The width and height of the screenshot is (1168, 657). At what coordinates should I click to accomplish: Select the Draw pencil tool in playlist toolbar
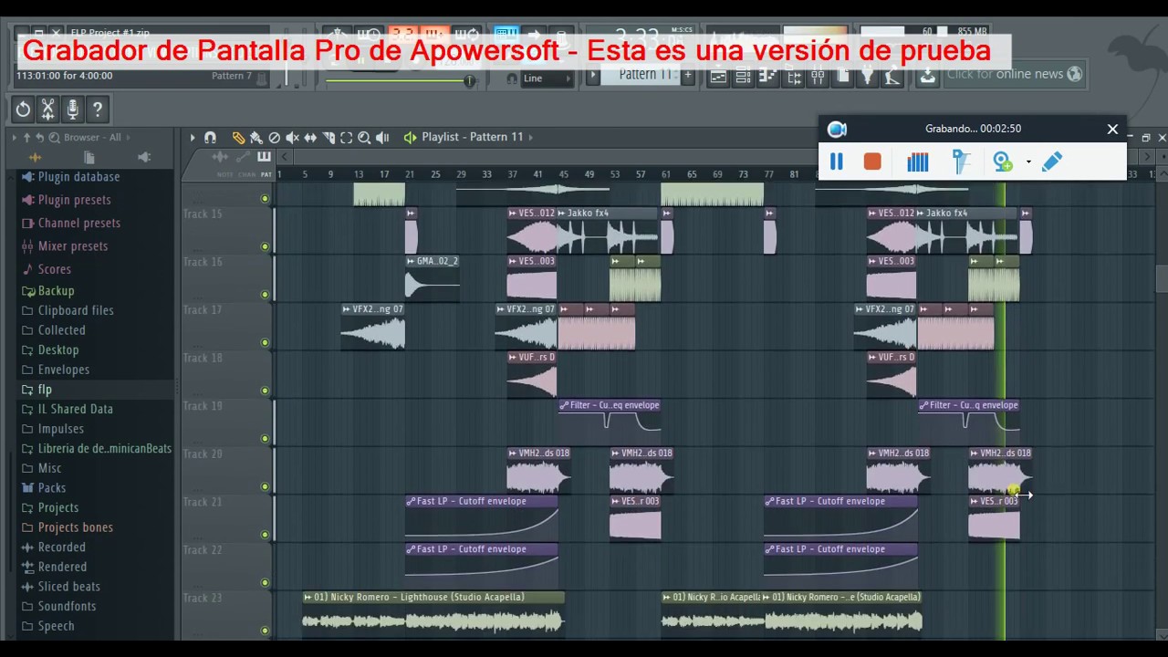(x=238, y=138)
